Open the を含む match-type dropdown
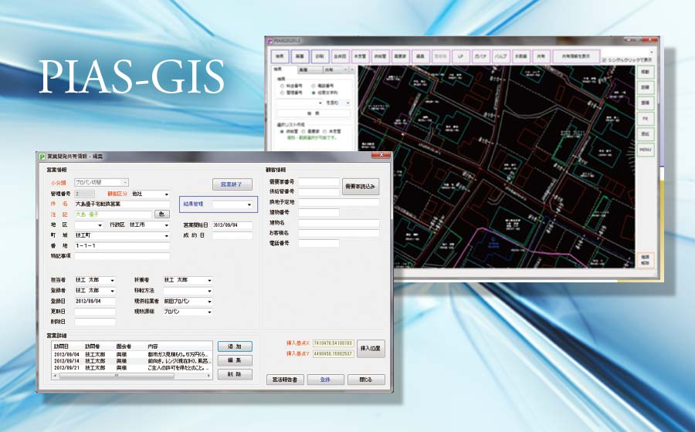The image size is (695, 432). [x=338, y=103]
